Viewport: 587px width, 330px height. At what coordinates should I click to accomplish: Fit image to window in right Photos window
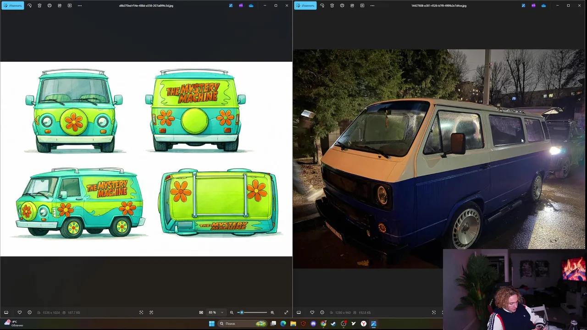click(434, 313)
